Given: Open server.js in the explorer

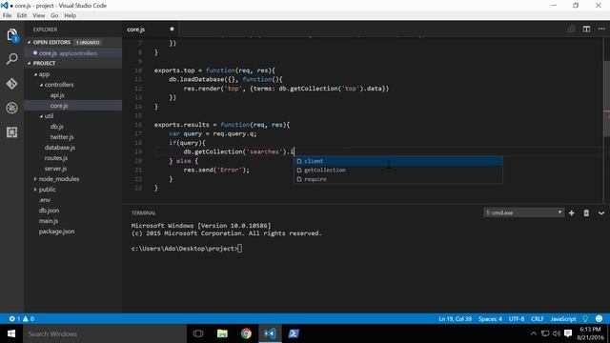Looking at the screenshot, I should tap(55, 169).
